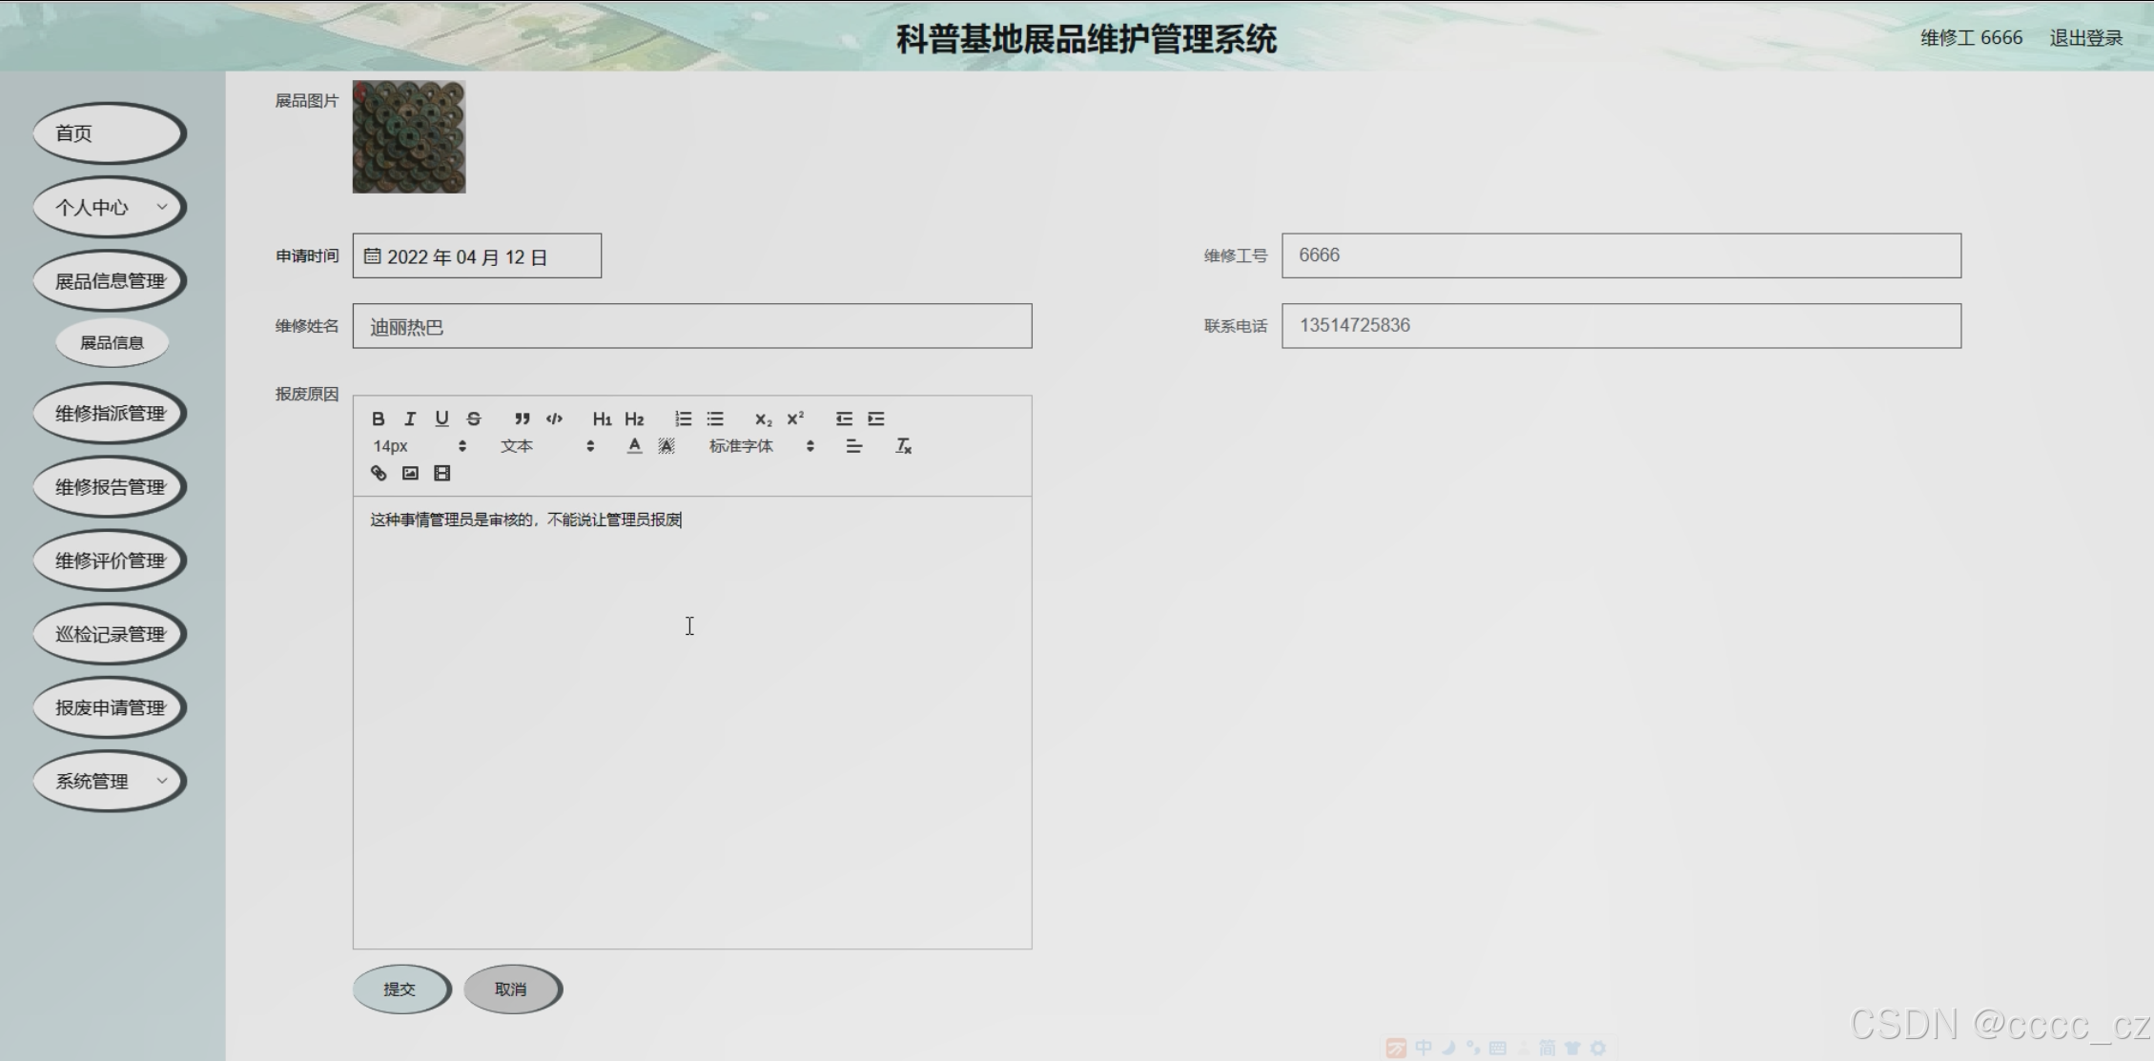This screenshot has height=1061, width=2154.
Task: Open the text color picker
Action: [634, 446]
